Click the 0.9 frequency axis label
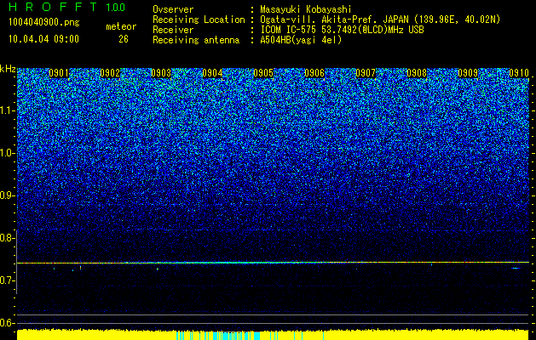The image size is (536, 340). pyautogui.click(x=7, y=195)
